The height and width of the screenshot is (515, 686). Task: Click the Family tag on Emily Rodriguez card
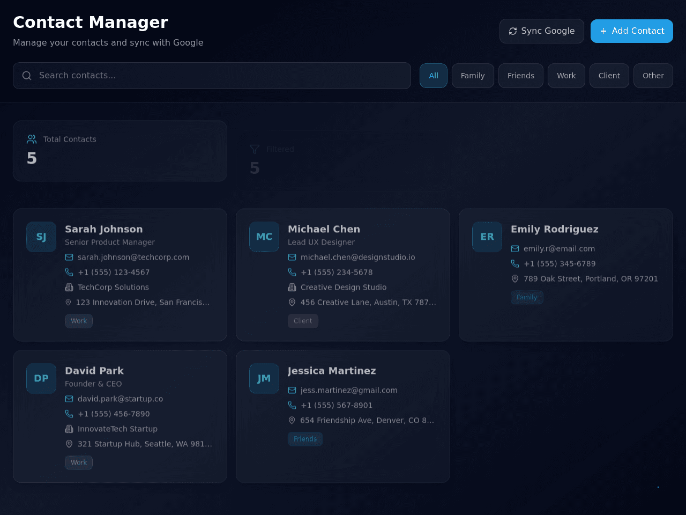coord(527,297)
